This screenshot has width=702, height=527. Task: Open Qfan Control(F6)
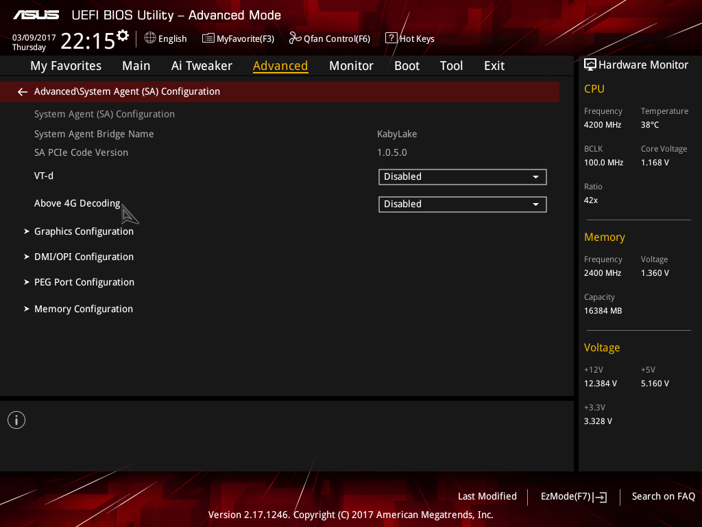[x=330, y=38]
